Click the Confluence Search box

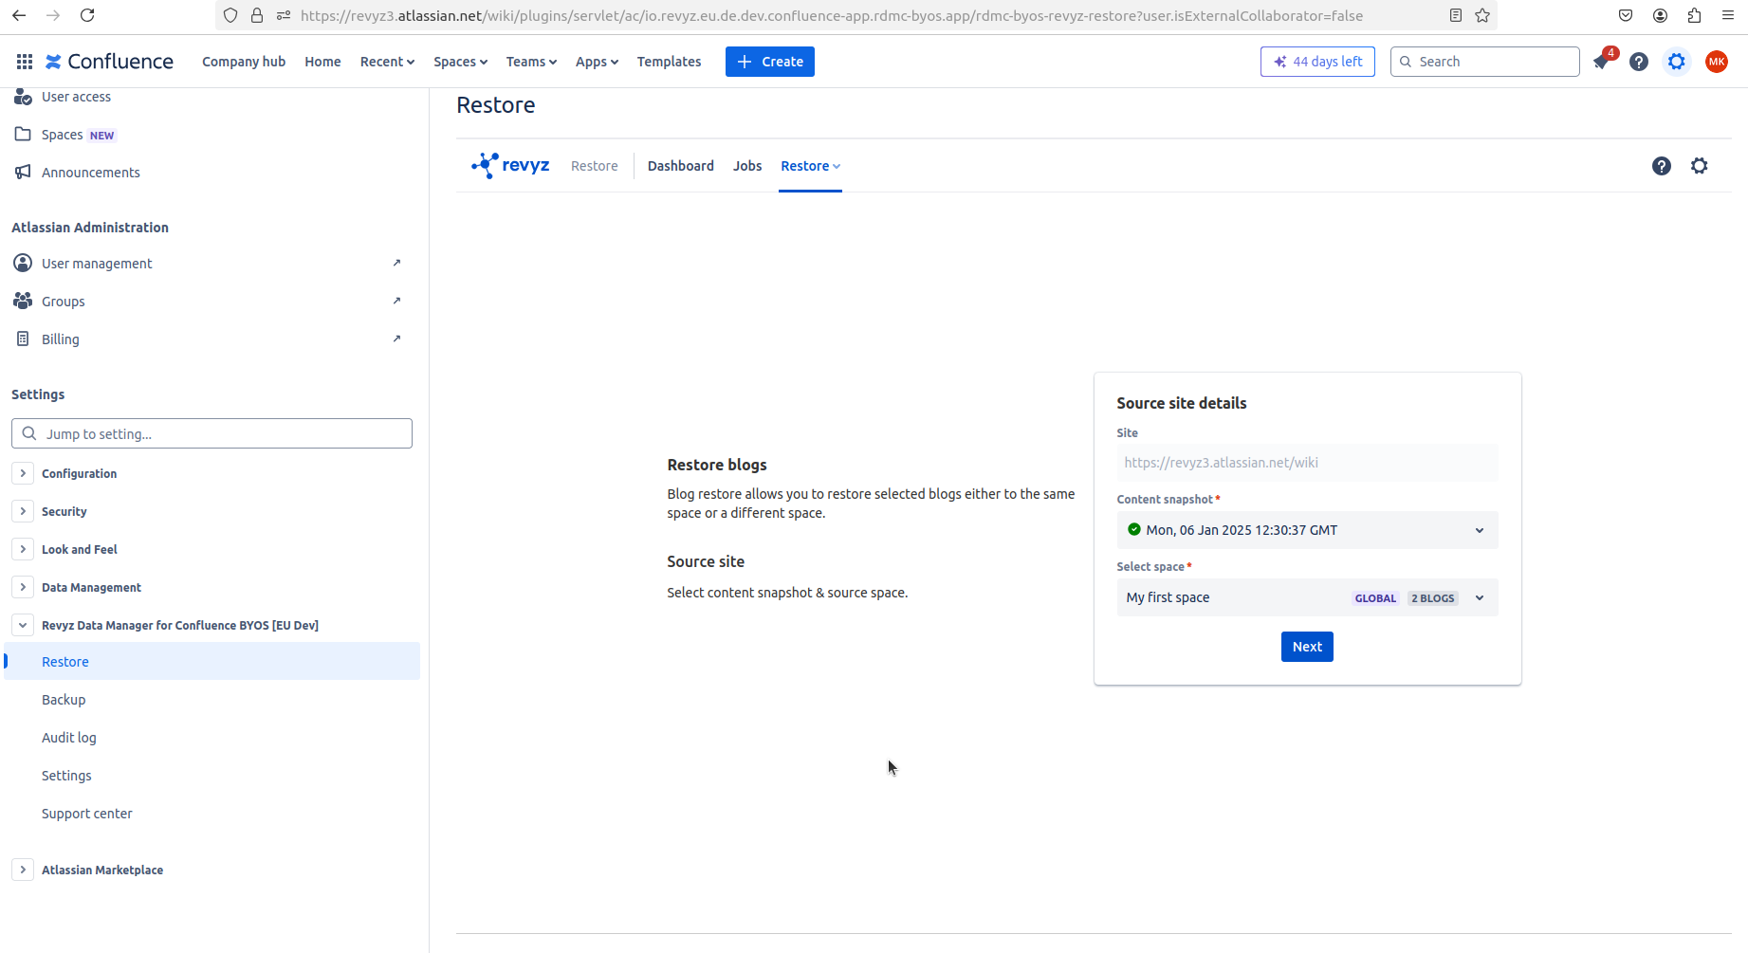click(x=1484, y=62)
